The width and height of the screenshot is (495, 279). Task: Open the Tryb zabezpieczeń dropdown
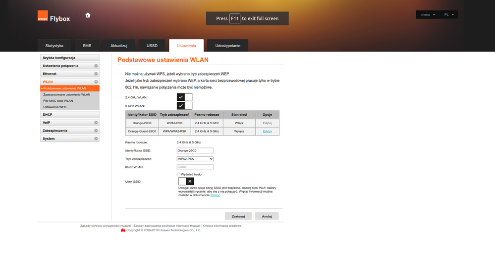[195, 159]
